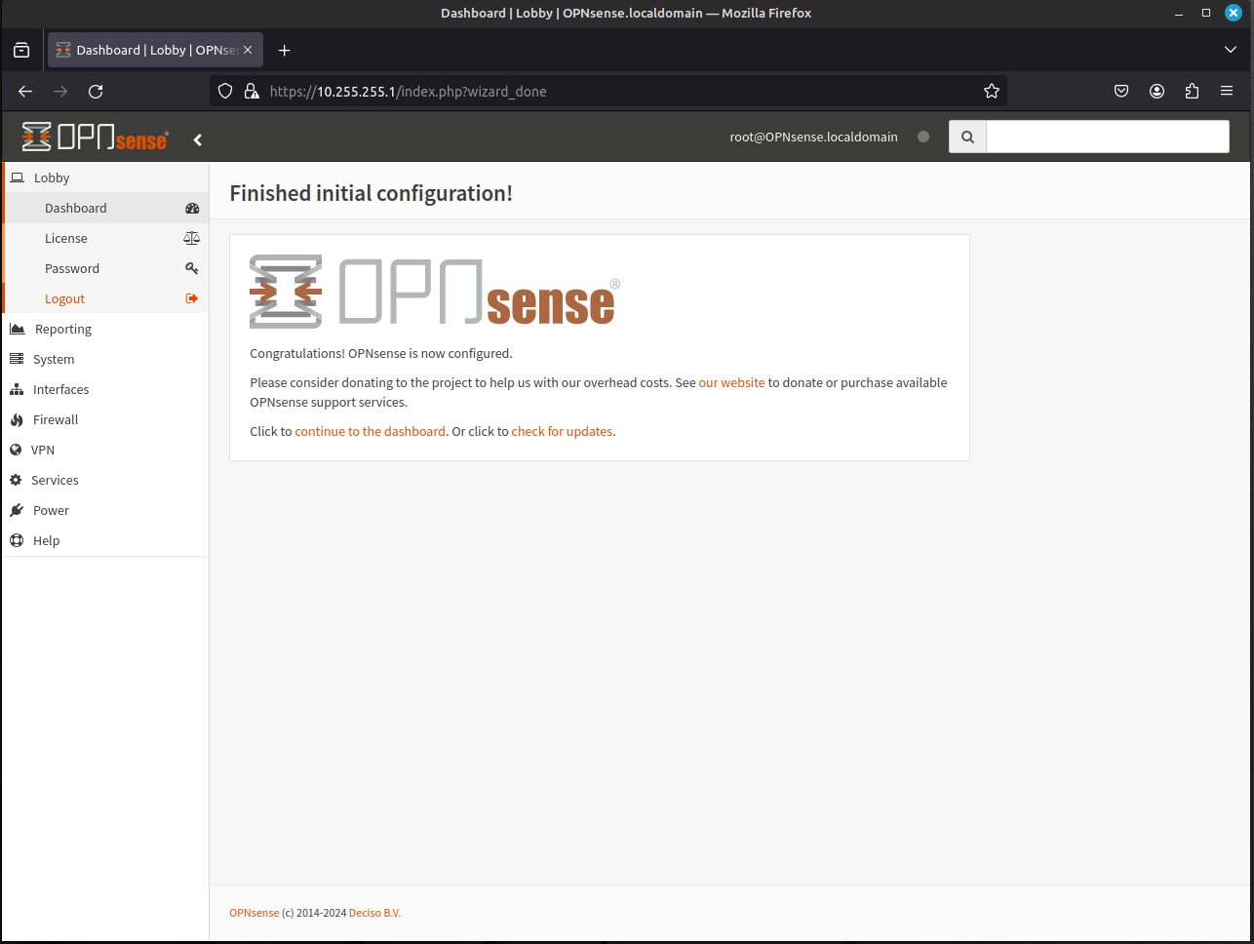Click the Help lifebuoy icon

17,540
